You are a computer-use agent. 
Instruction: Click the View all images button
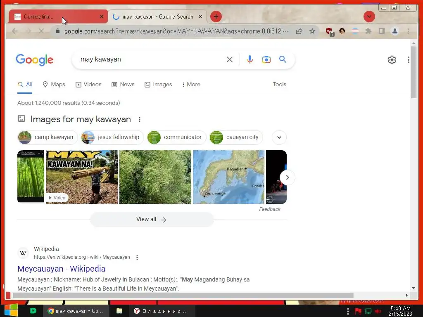tap(152, 220)
